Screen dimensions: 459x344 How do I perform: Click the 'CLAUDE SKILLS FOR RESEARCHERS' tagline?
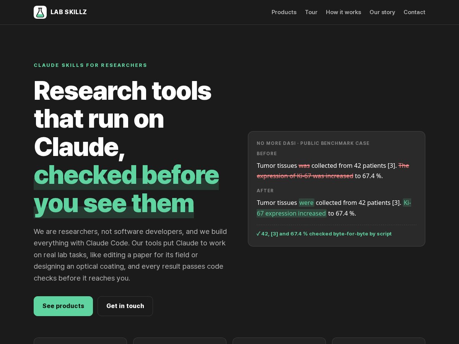point(90,65)
